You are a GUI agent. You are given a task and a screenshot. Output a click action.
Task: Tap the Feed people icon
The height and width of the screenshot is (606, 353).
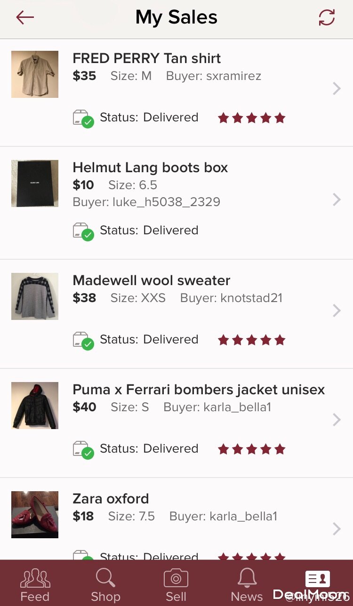pyautogui.click(x=35, y=578)
